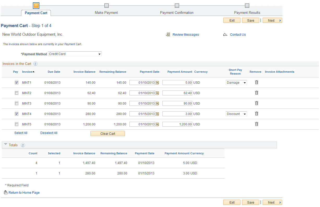Uncheck the Pay checkbox for MINT1
The width and height of the screenshot is (320, 207).
pyautogui.click(x=16, y=82)
